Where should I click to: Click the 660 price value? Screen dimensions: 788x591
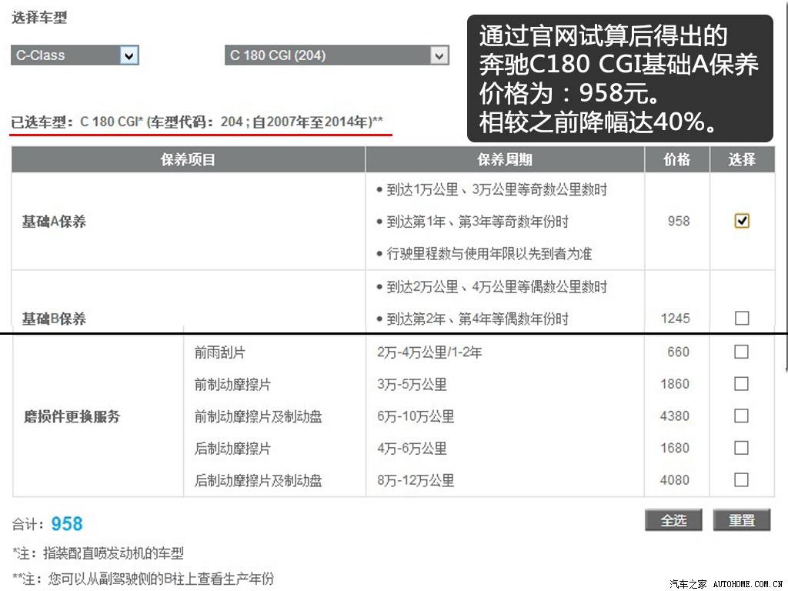tap(678, 352)
